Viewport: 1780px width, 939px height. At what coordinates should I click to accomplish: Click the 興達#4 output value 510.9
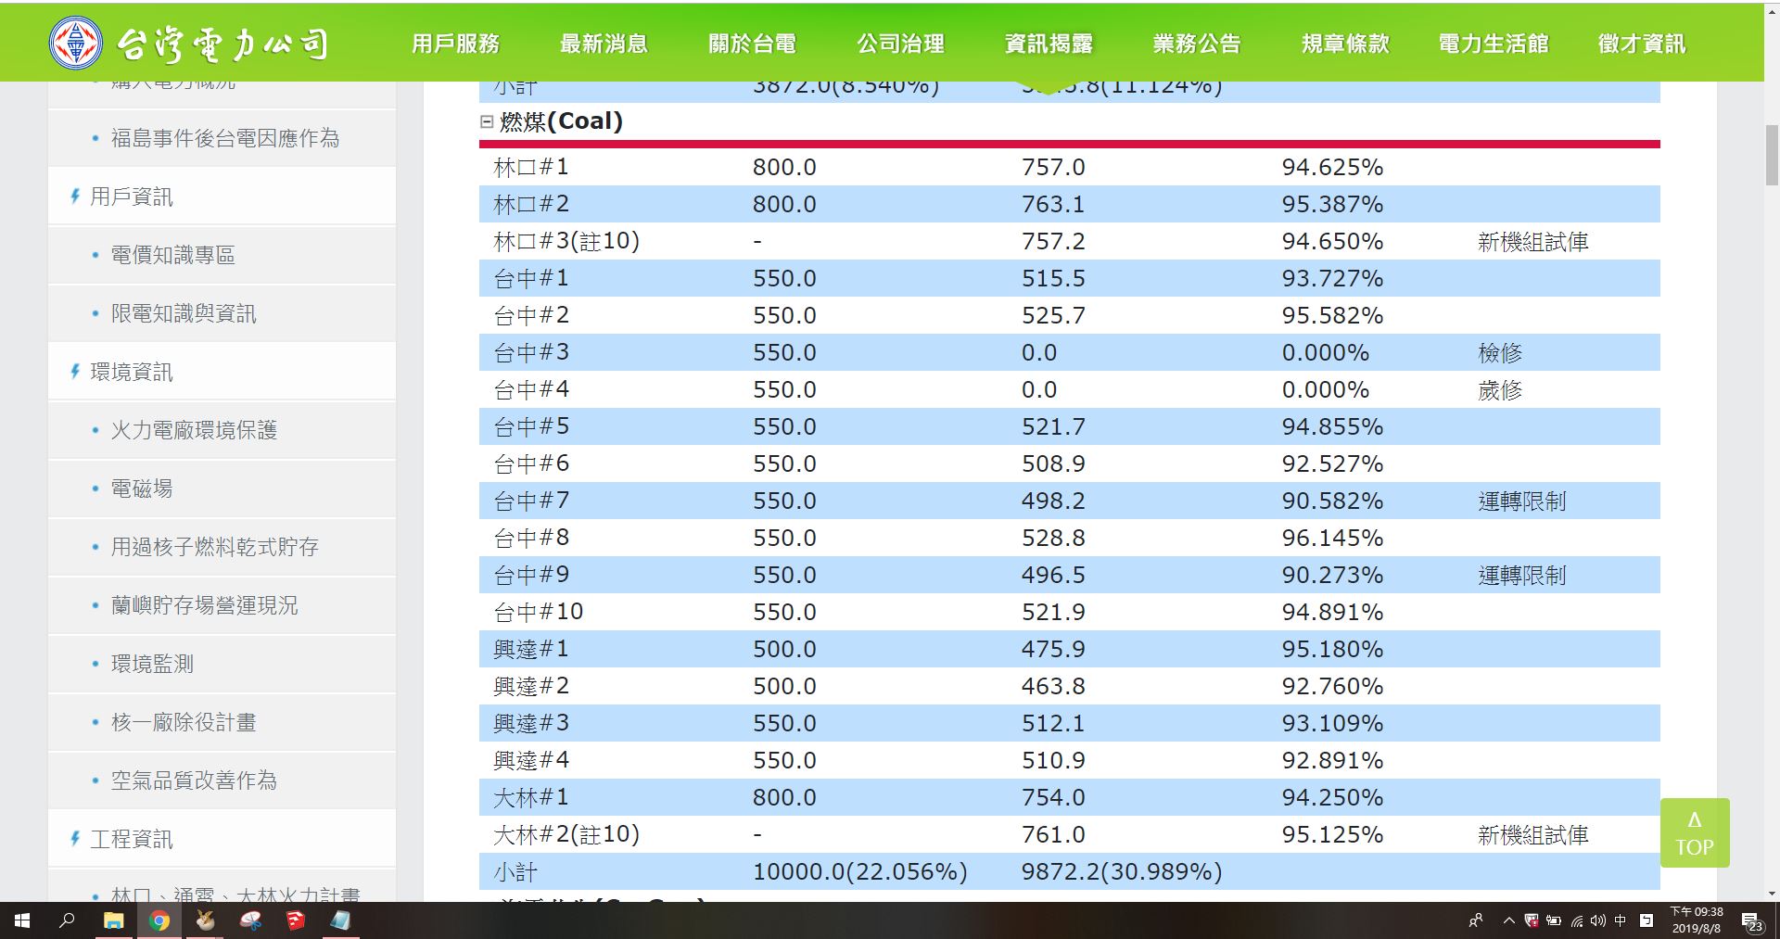point(1053,761)
